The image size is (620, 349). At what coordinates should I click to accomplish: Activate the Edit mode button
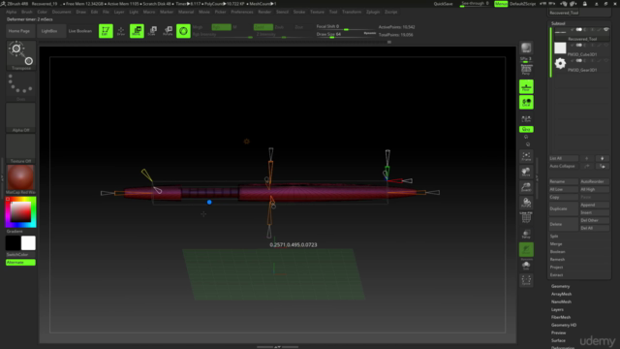(x=106, y=31)
